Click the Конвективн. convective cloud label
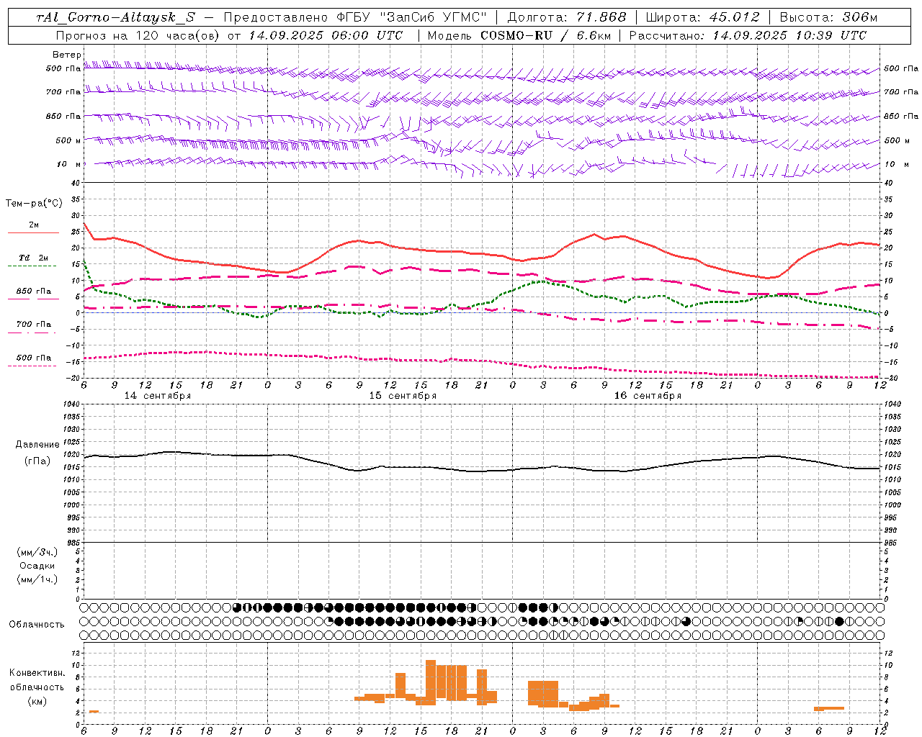The height and width of the screenshot is (737, 922). [x=37, y=673]
